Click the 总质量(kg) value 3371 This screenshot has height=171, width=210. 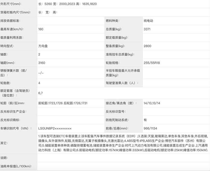pos(148,29)
